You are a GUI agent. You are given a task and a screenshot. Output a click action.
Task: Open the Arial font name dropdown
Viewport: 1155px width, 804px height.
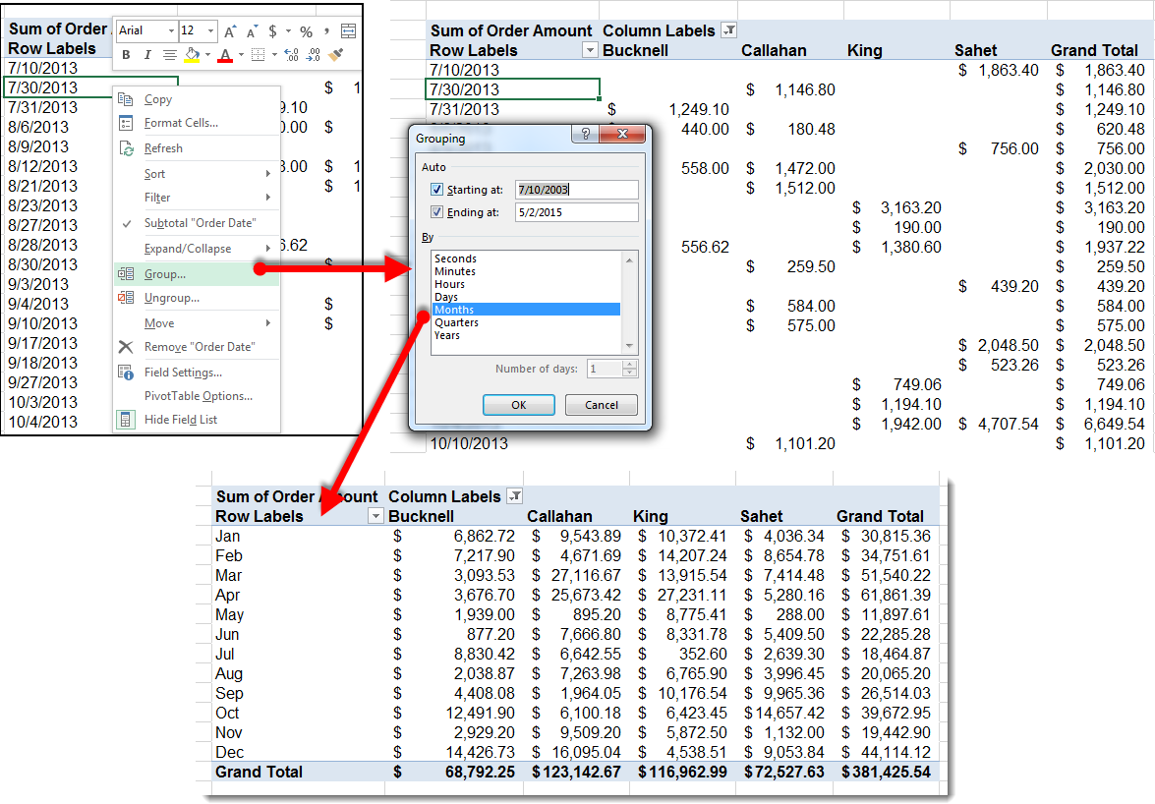click(x=171, y=30)
